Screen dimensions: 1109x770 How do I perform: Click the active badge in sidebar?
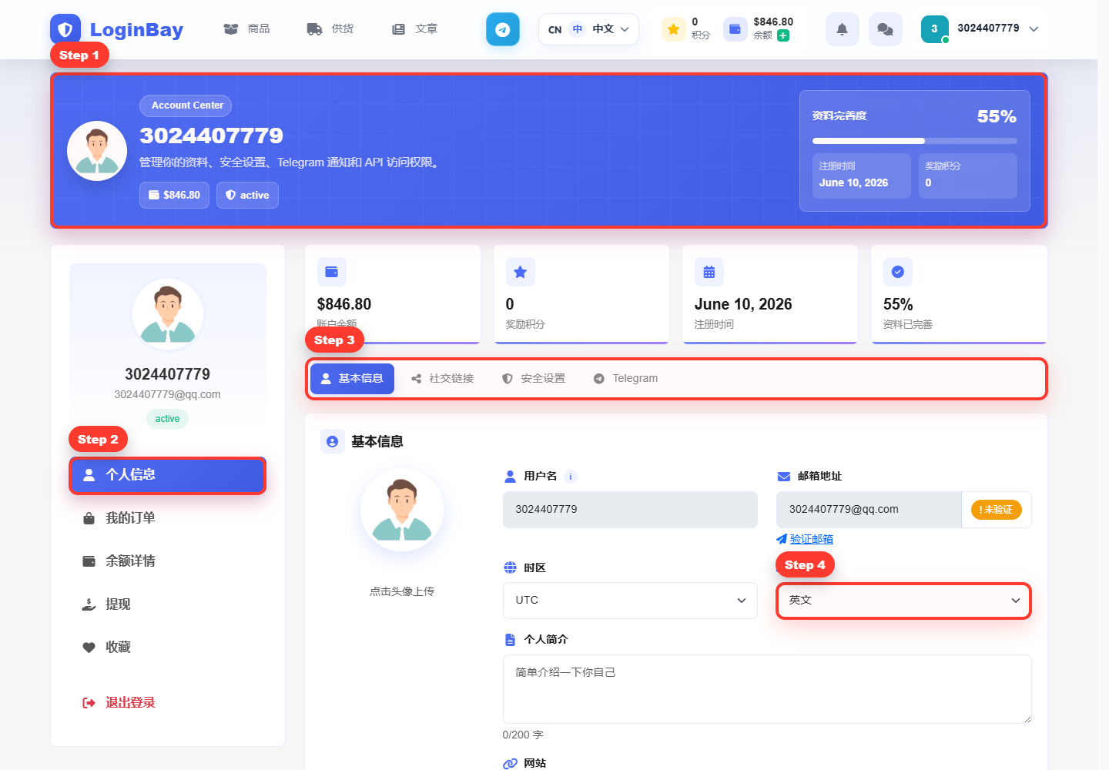167,419
